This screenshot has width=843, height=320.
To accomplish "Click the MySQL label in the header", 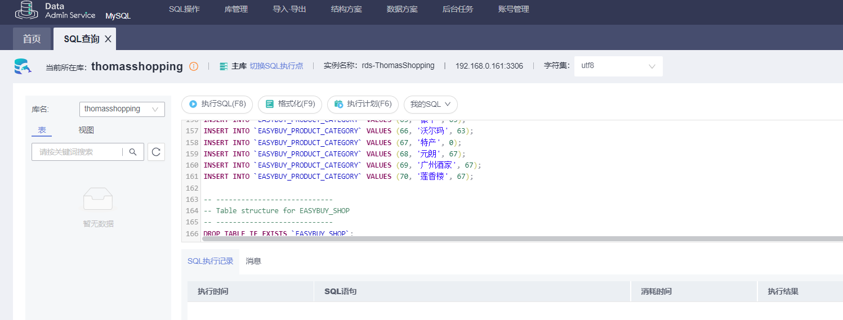I will pos(118,16).
